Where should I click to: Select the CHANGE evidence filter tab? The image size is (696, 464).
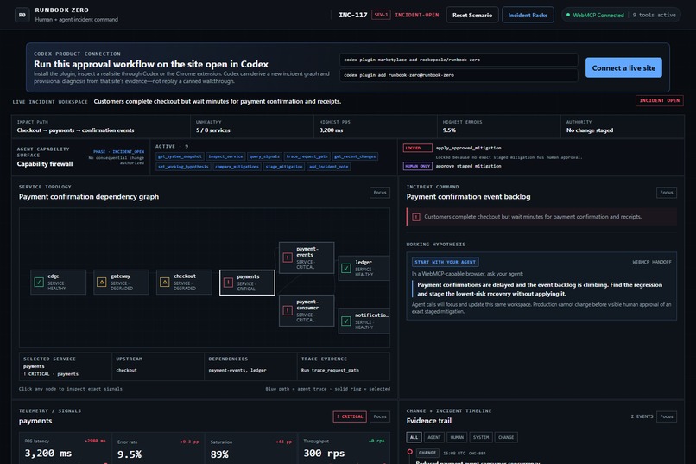[x=506, y=437]
